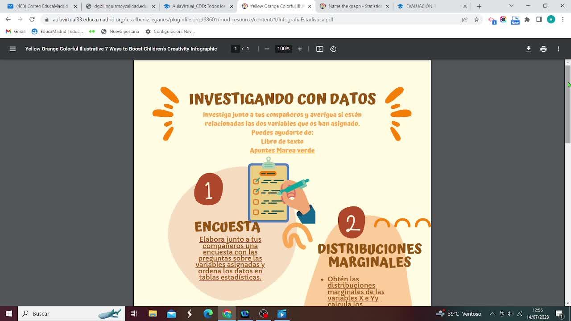Click the Buscar taskbar search box
The image size is (571, 321).
pyautogui.click(x=72, y=313)
